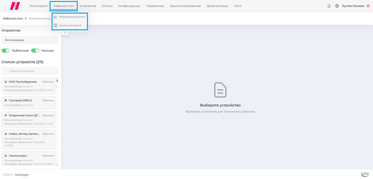Screen dimensions: 373x179
Task: Click Список устройств (211) heading
Action: tap(23, 62)
